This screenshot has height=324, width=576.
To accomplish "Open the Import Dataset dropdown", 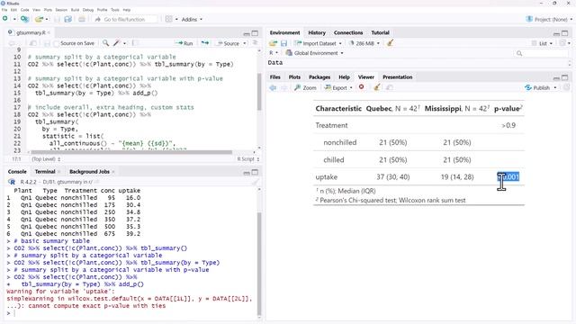I will pyautogui.click(x=318, y=43).
